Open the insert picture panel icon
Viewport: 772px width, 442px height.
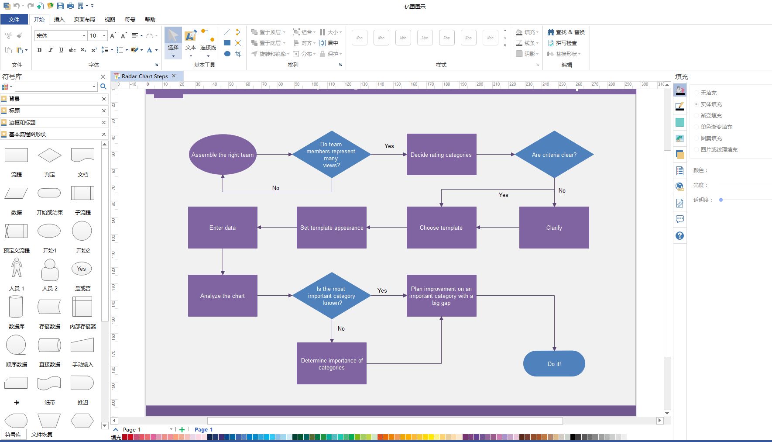pos(680,138)
